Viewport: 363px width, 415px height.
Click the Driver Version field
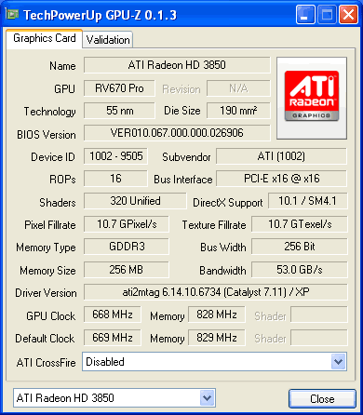click(216, 292)
